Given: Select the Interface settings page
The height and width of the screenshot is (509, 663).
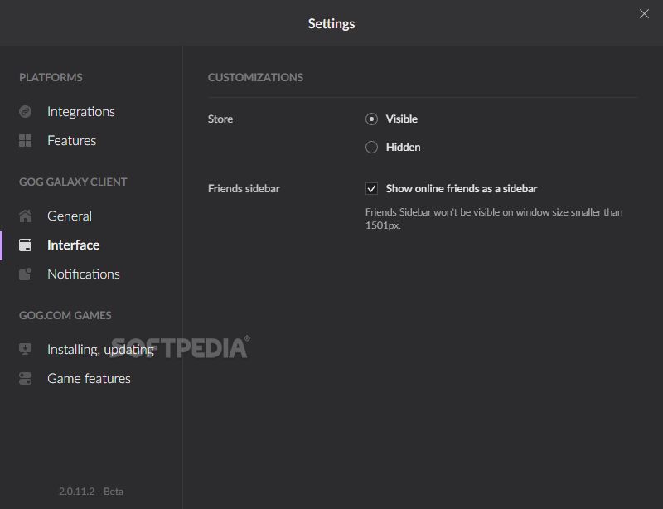Looking at the screenshot, I should 74,245.
